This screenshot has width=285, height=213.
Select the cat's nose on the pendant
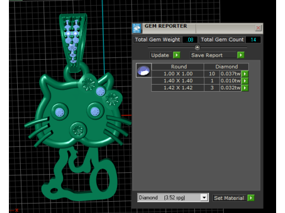tap(78, 130)
